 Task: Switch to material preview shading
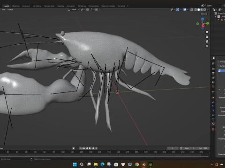pos(202,10)
